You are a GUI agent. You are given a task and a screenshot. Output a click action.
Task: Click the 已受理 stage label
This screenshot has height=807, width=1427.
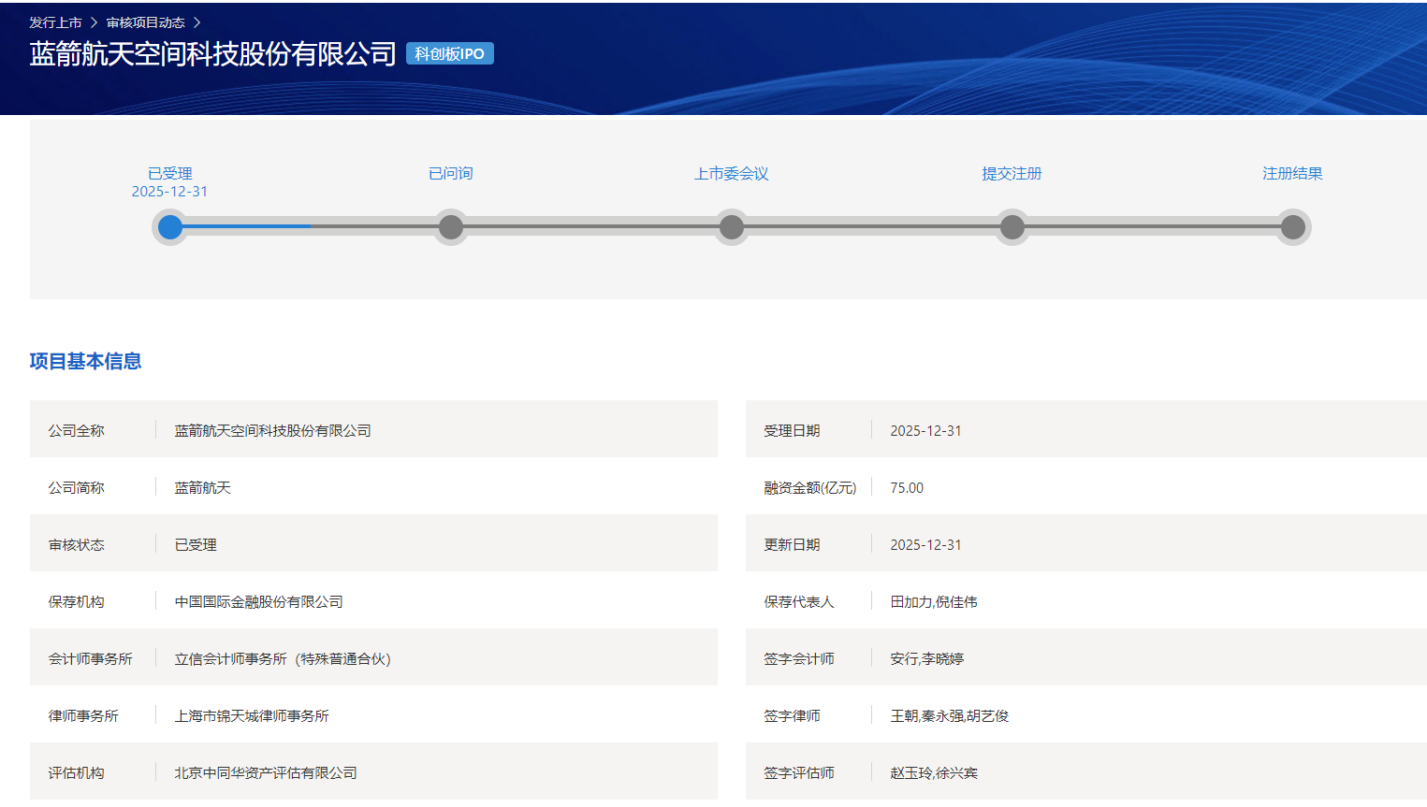pos(170,174)
